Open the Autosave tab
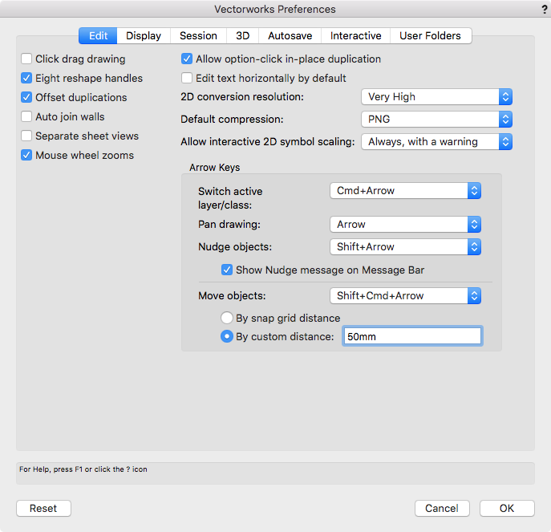 pyautogui.click(x=290, y=35)
